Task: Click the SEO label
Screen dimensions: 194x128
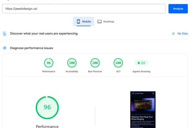Action: 118,71
